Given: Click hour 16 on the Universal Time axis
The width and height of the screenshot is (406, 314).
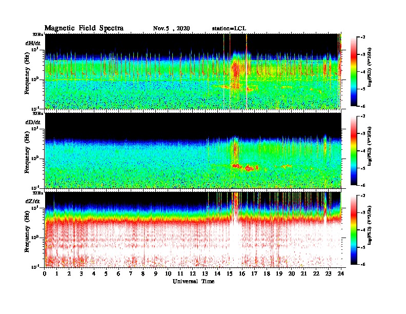Looking at the screenshot, I should (x=242, y=273).
